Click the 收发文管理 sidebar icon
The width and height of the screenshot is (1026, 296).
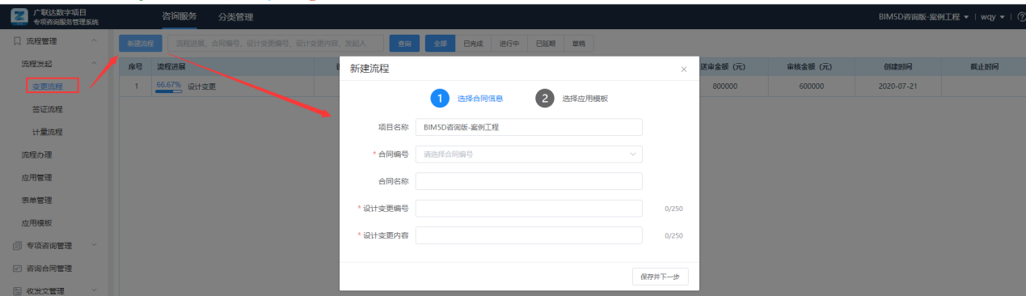17,291
